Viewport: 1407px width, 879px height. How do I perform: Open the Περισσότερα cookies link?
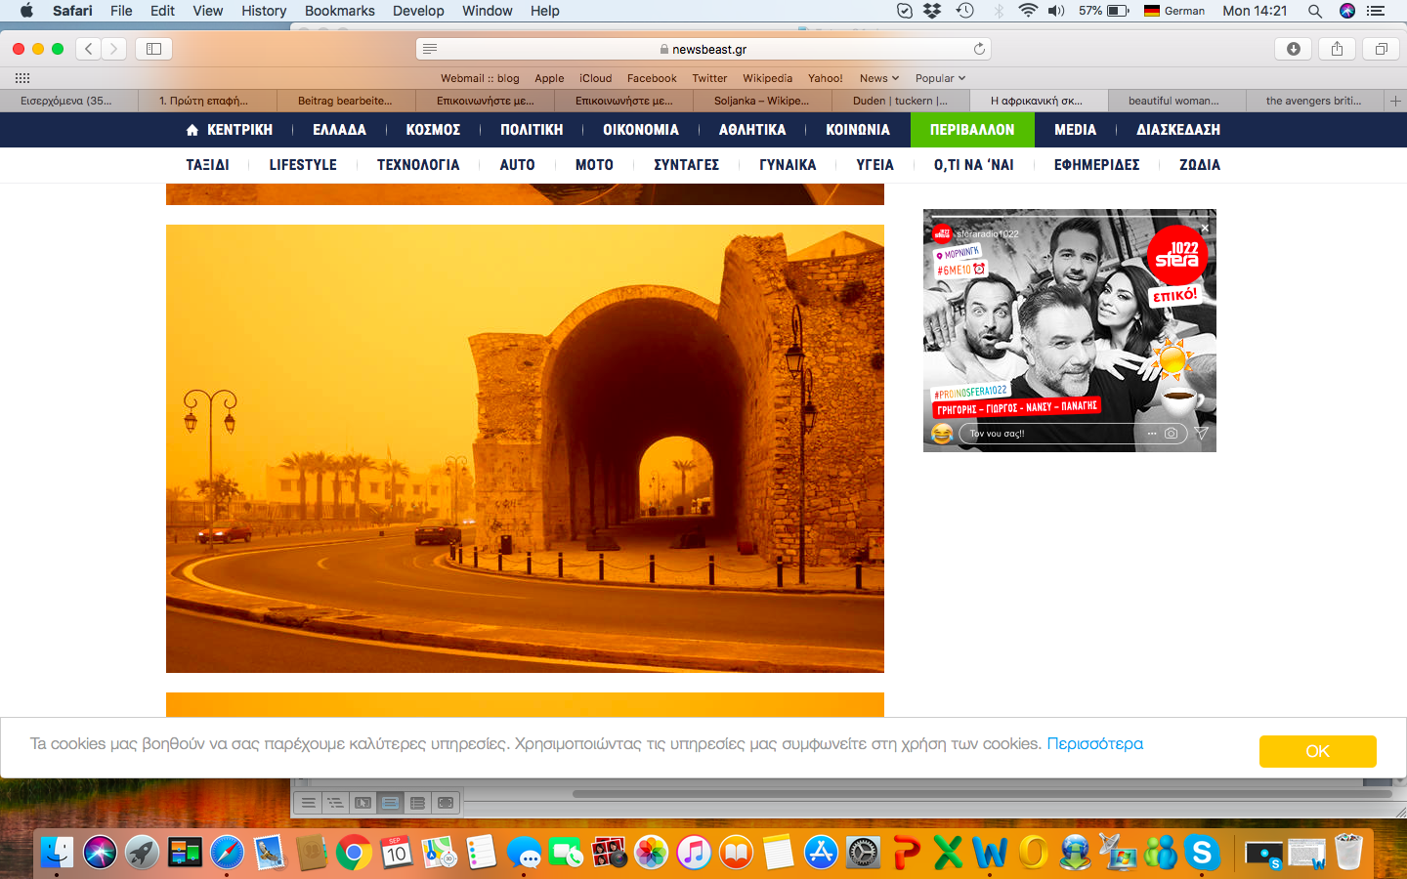pos(1094,743)
